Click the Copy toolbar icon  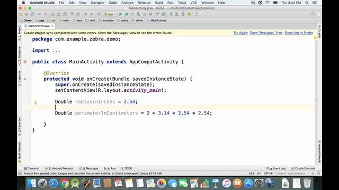[x=59, y=14]
